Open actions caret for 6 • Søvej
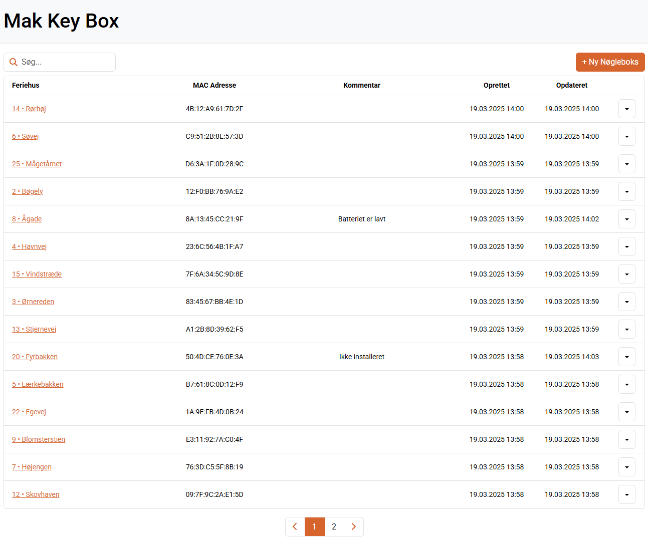 tap(626, 136)
